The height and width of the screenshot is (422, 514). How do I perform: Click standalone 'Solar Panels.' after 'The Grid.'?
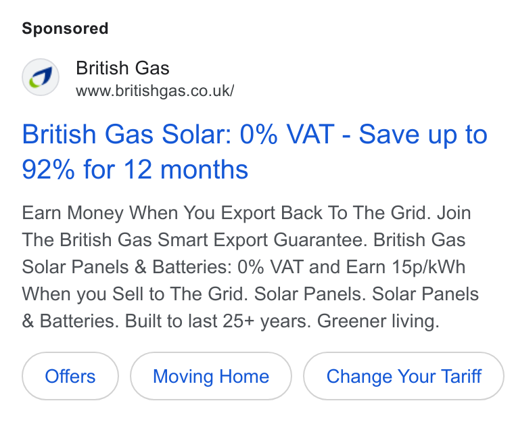click(x=310, y=294)
